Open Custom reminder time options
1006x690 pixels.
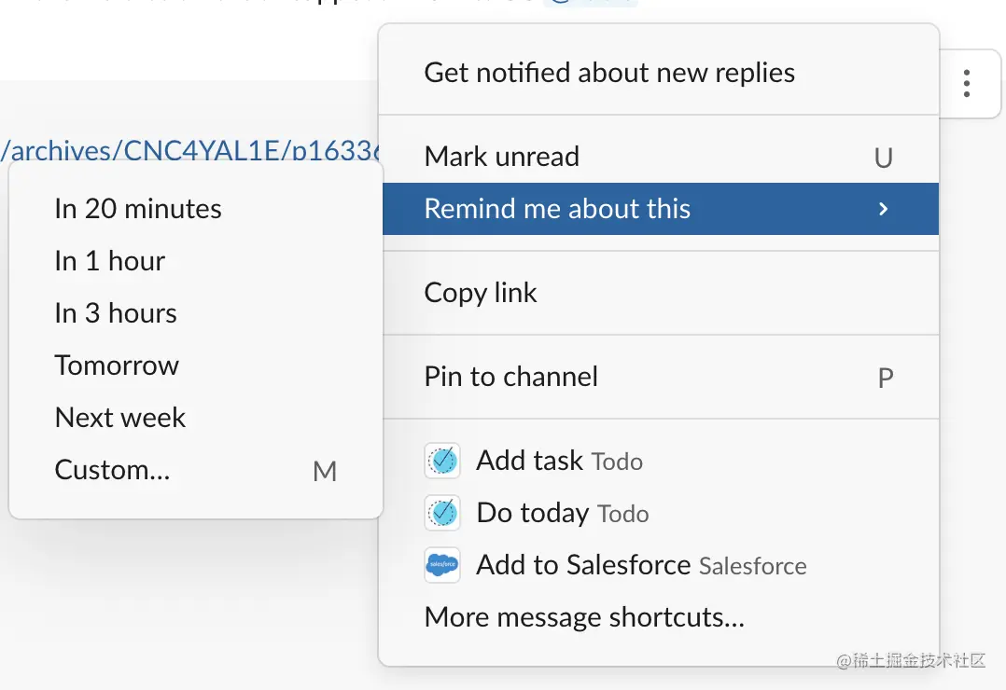pyautogui.click(x=112, y=470)
